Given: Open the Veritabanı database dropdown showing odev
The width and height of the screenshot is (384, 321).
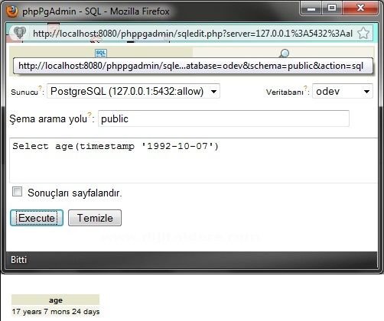Looking at the screenshot, I should [343, 91].
